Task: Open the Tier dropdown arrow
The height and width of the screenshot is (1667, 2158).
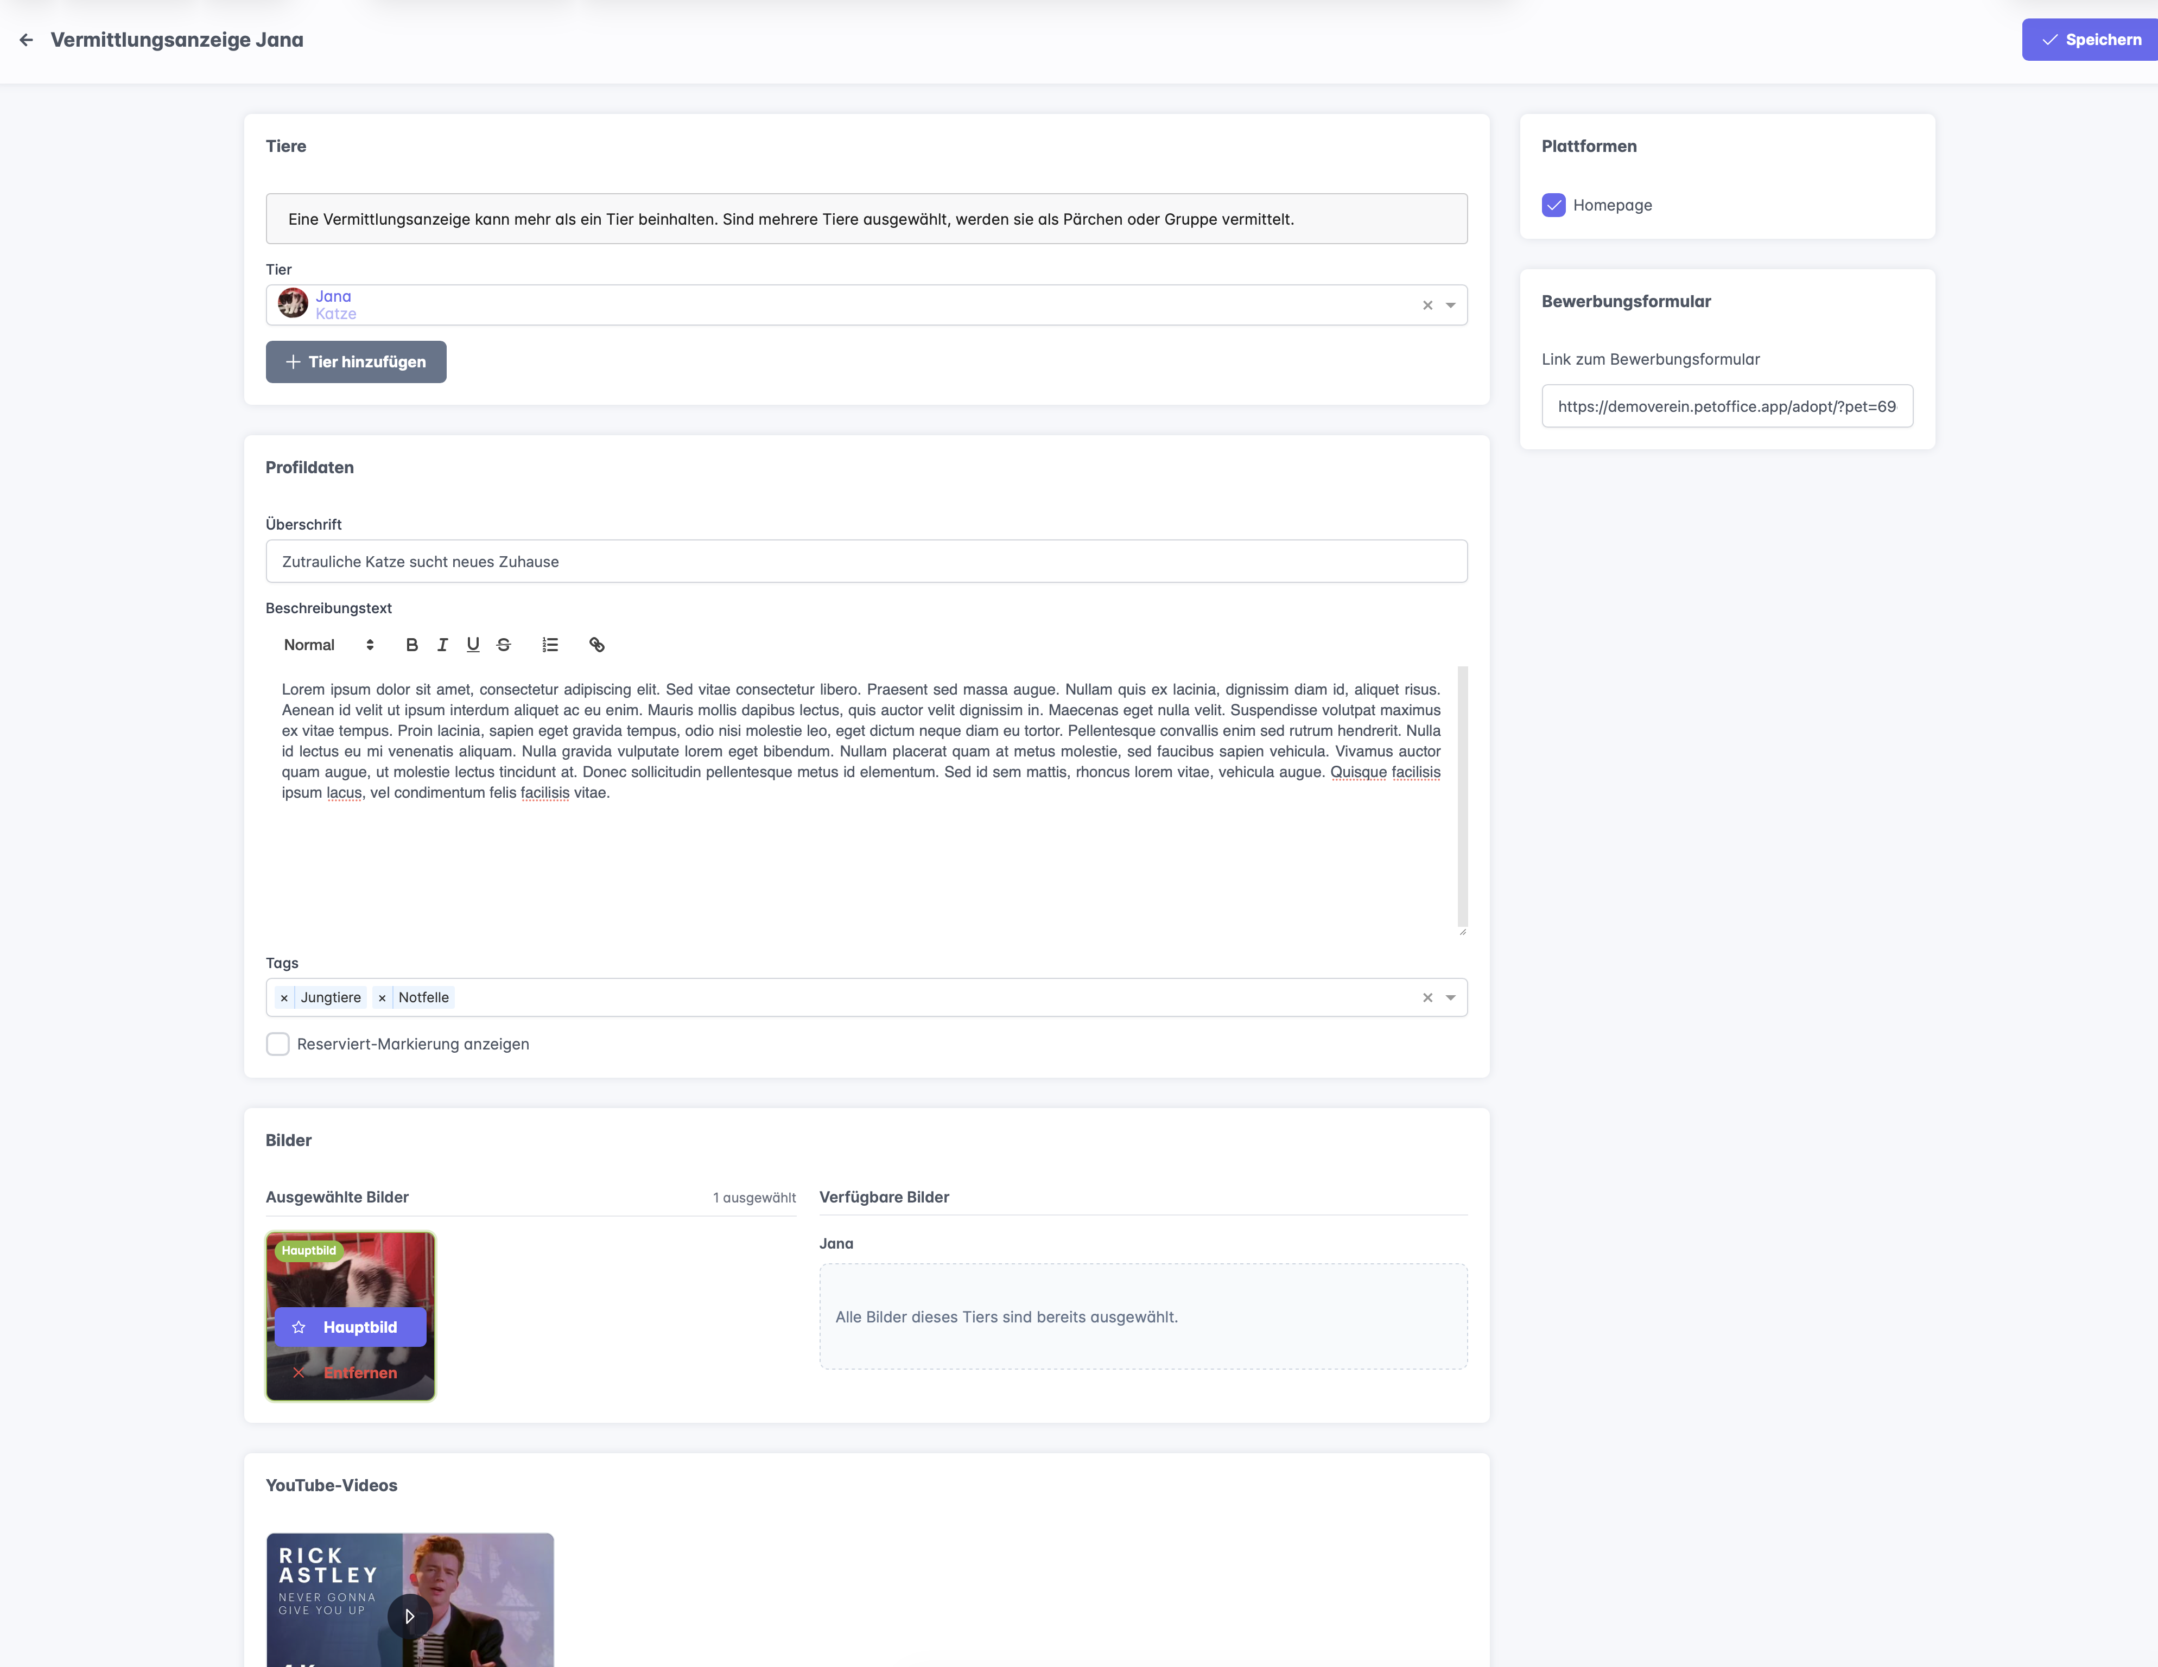Action: (x=1451, y=306)
